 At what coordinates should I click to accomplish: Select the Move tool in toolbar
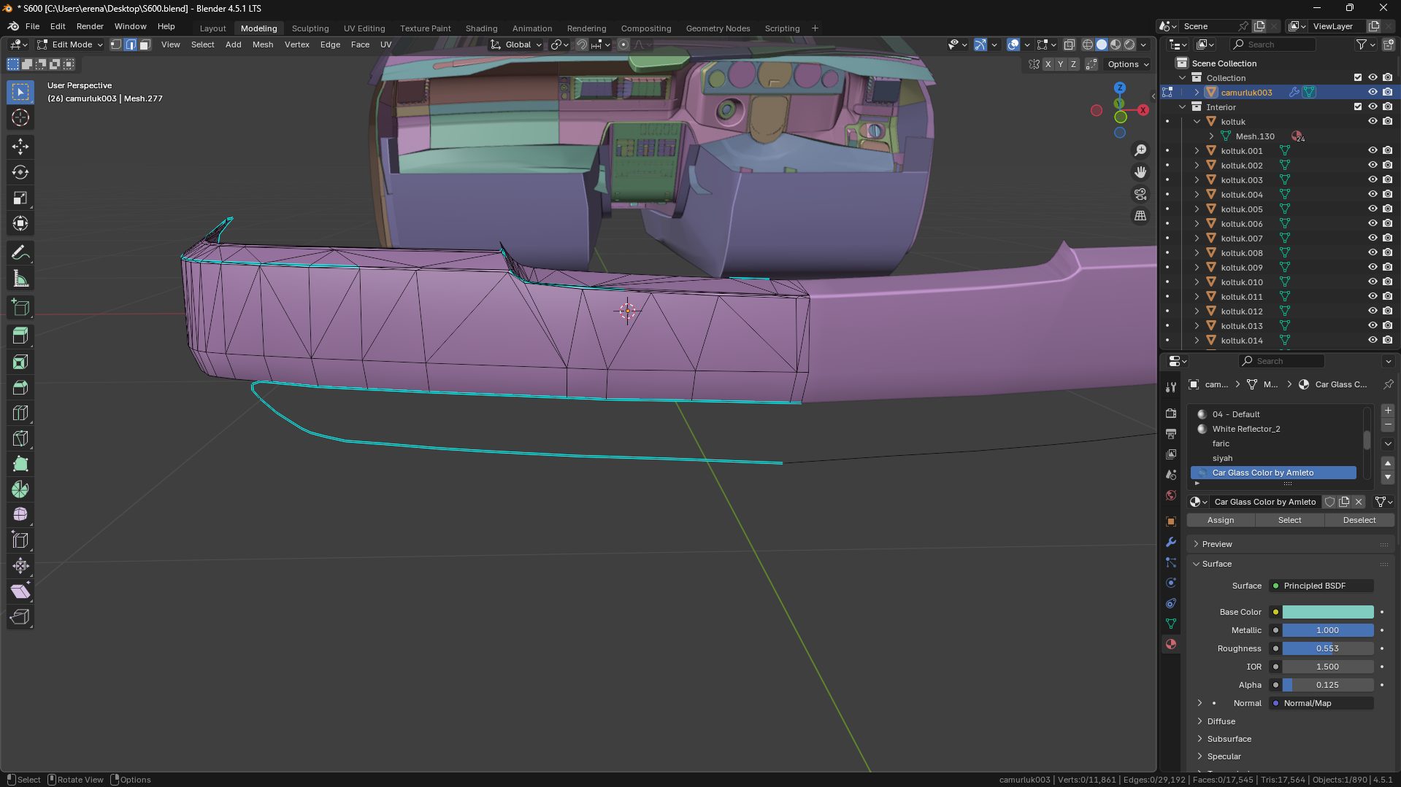[x=20, y=147]
